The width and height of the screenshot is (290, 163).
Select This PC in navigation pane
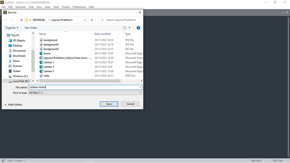coord(15,35)
